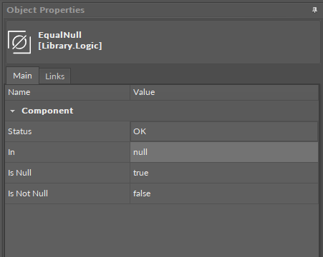The height and width of the screenshot is (257, 323).
Task: Click the [Library.Logic] library label
Action: point(70,46)
